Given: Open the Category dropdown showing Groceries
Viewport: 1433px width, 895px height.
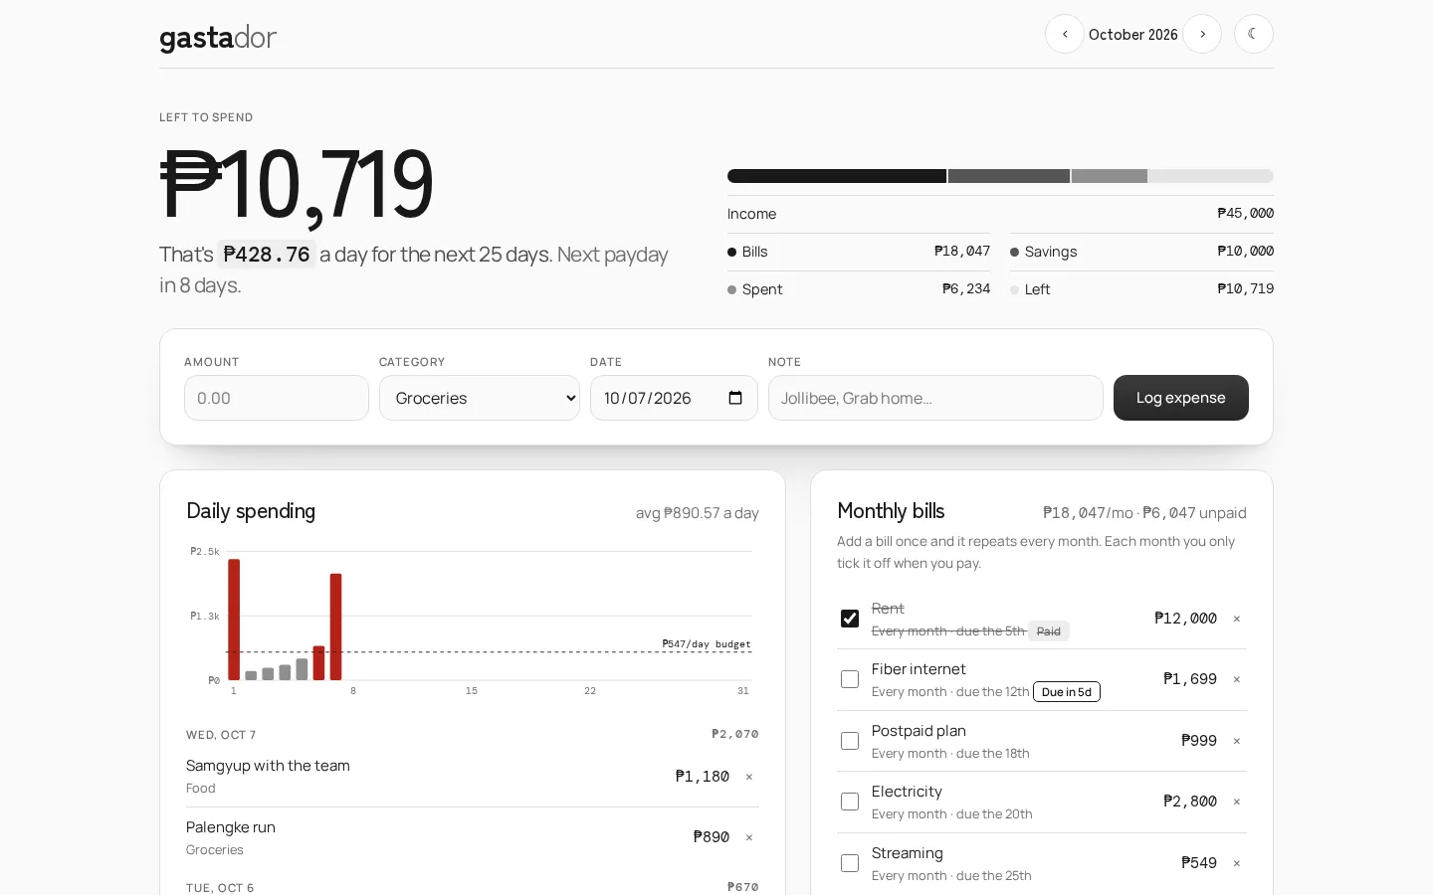Looking at the screenshot, I should tap(480, 398).
